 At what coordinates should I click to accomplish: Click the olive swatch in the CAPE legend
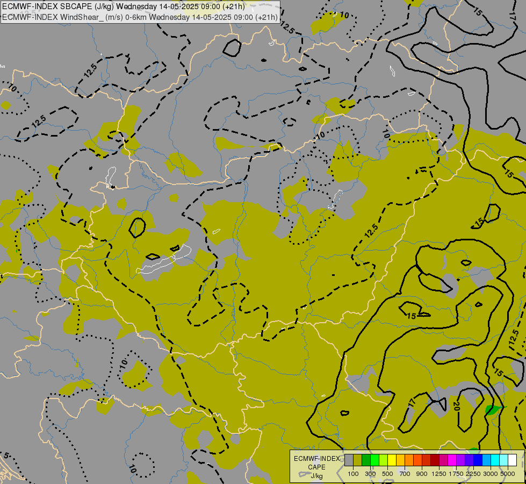click(357, 460)
